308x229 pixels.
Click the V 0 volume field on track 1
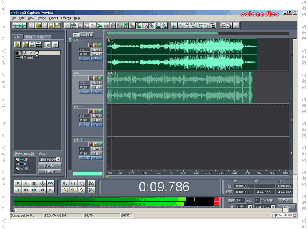point(84,50)
